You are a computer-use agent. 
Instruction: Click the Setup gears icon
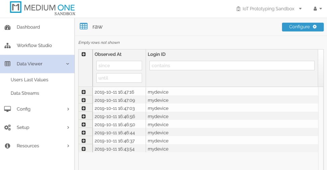7,127
